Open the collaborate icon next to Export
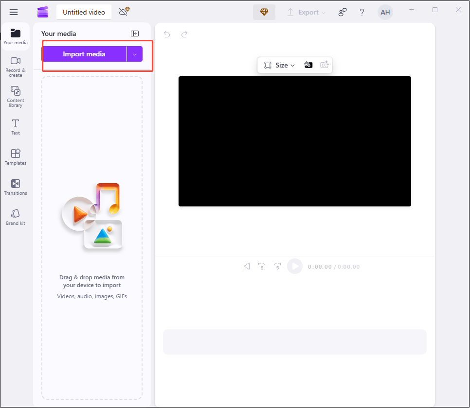This screenshot has width=470, height=408. [x=343, y=12]
